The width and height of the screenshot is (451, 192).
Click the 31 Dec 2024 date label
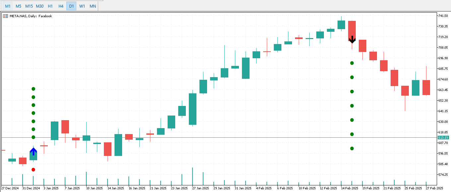(31, 188)
